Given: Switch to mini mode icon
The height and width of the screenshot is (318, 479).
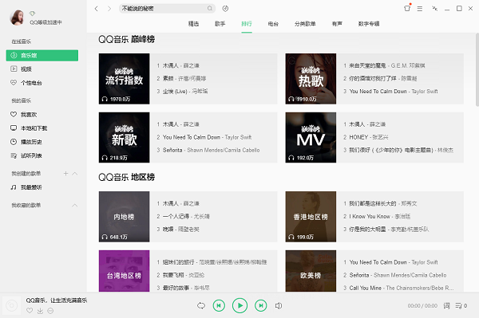Looking at the screenshot, I should pos(435,8).
